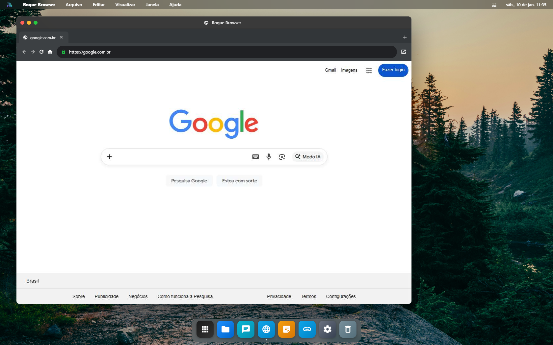Click the plus icon inside the search box
This screenshot has width=553, height=345.
tap(109, 157)
